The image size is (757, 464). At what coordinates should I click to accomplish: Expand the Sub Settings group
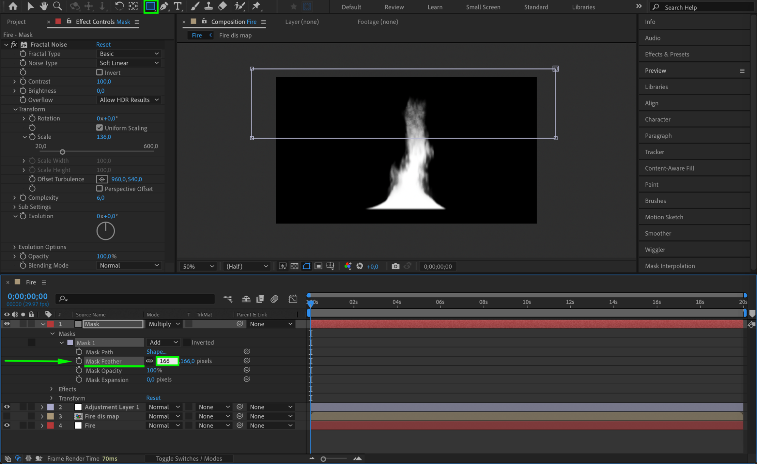(x=14, y=207)
